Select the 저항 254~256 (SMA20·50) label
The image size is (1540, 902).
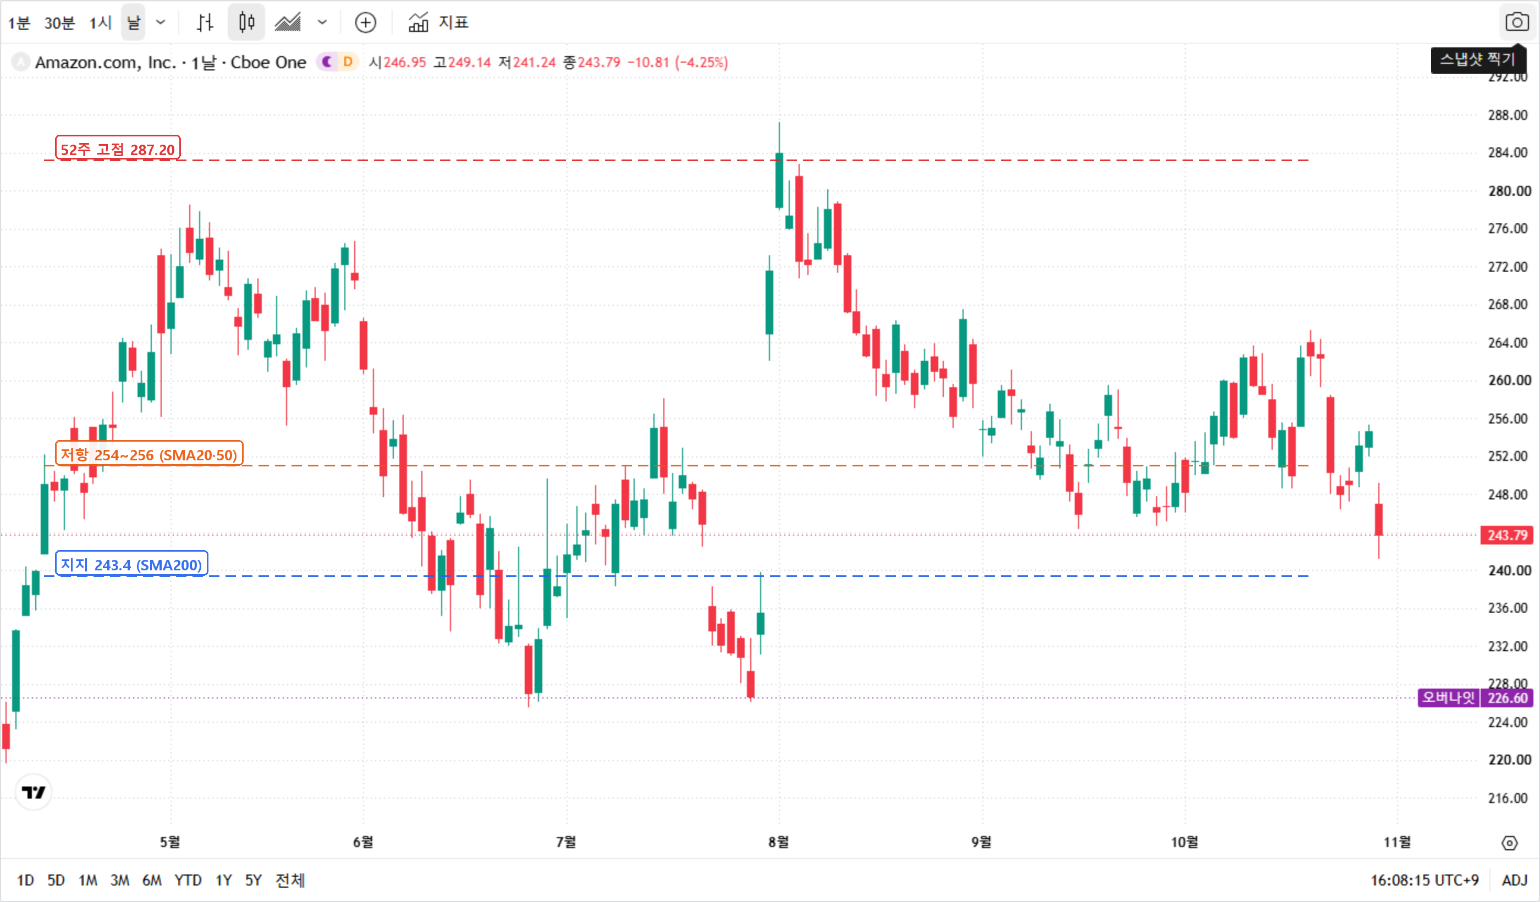tap(149, 454)
